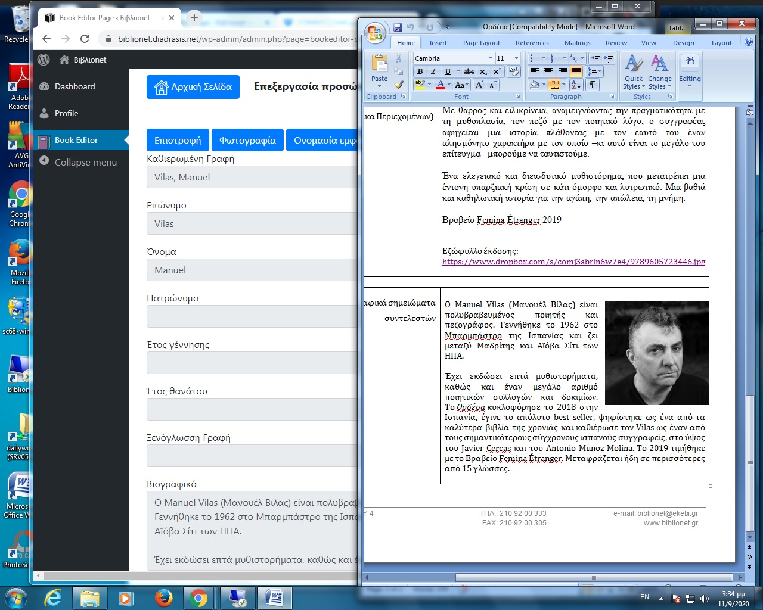Save the Word document via quick access
The width and height of the screenshot is (763, 610).
pos(398,27)
